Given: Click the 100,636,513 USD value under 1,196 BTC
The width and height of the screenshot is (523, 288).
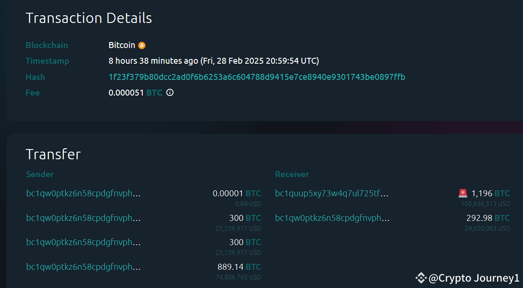Looking at the screenshot, I should pos(485,203).
